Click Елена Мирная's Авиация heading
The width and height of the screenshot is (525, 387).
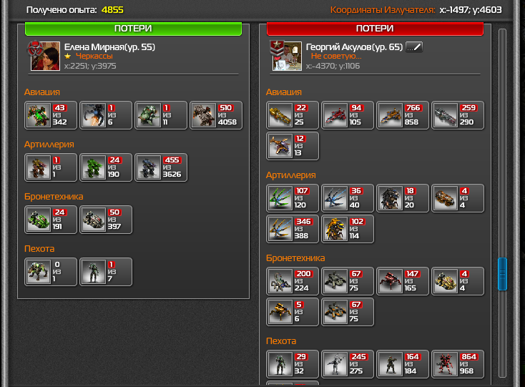[42, 92]
